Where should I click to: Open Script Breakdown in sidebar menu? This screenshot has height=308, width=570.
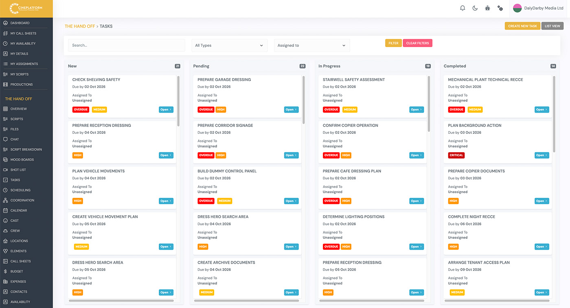coord(26,149)
